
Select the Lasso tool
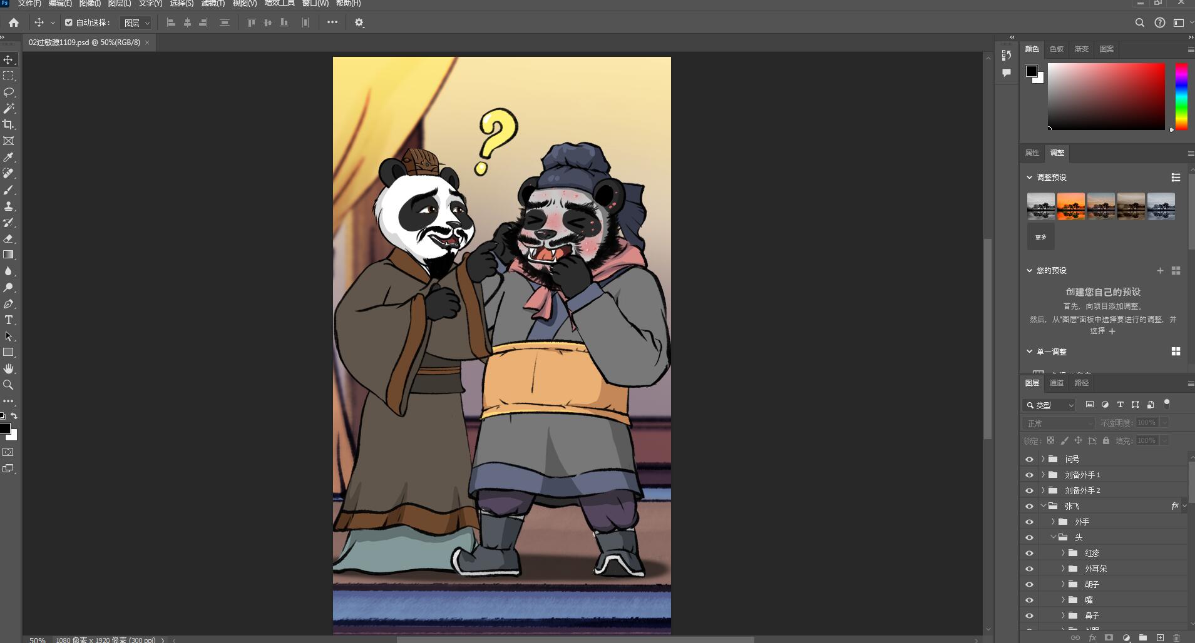coord(9,92)
